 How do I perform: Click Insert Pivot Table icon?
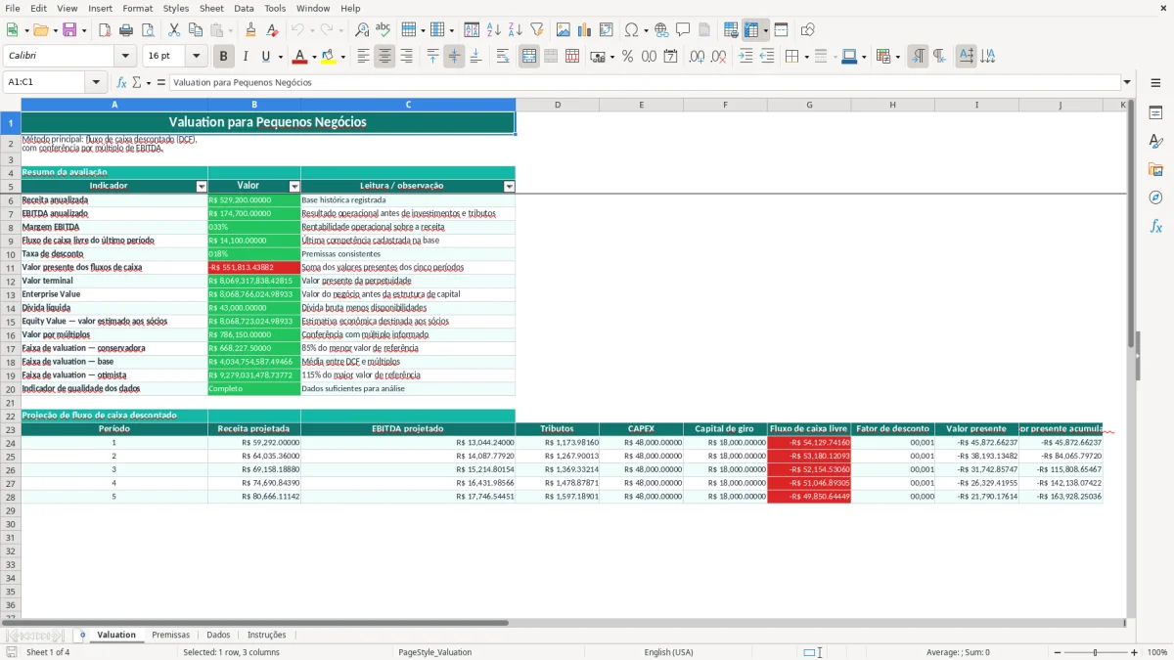click(607, 30)
